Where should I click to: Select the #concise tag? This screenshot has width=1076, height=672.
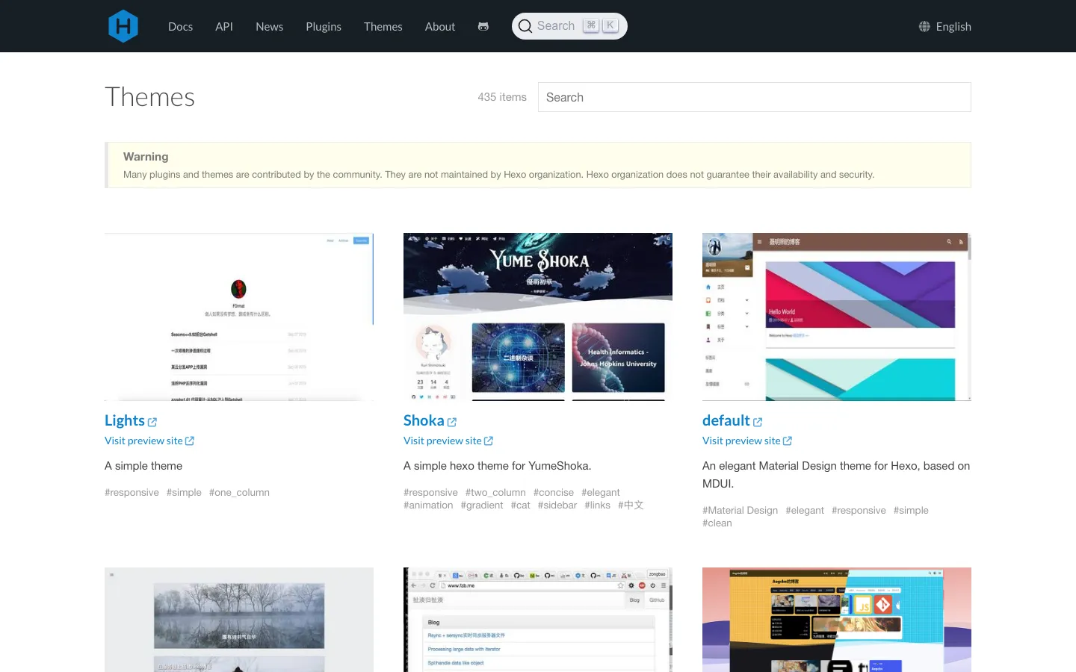coord(554,492)
